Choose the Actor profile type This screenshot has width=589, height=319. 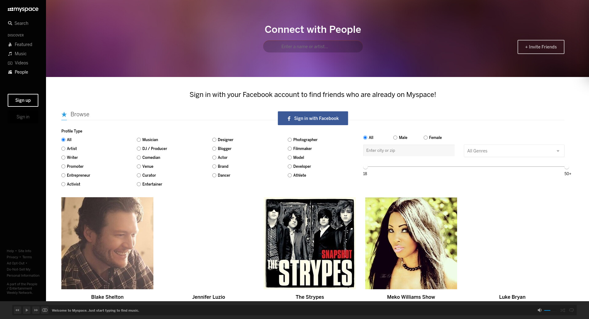214,158
